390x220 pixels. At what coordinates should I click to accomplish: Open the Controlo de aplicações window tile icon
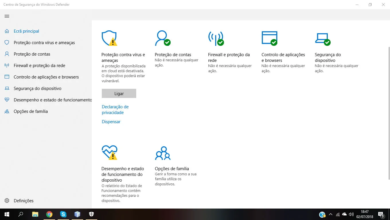270,38
